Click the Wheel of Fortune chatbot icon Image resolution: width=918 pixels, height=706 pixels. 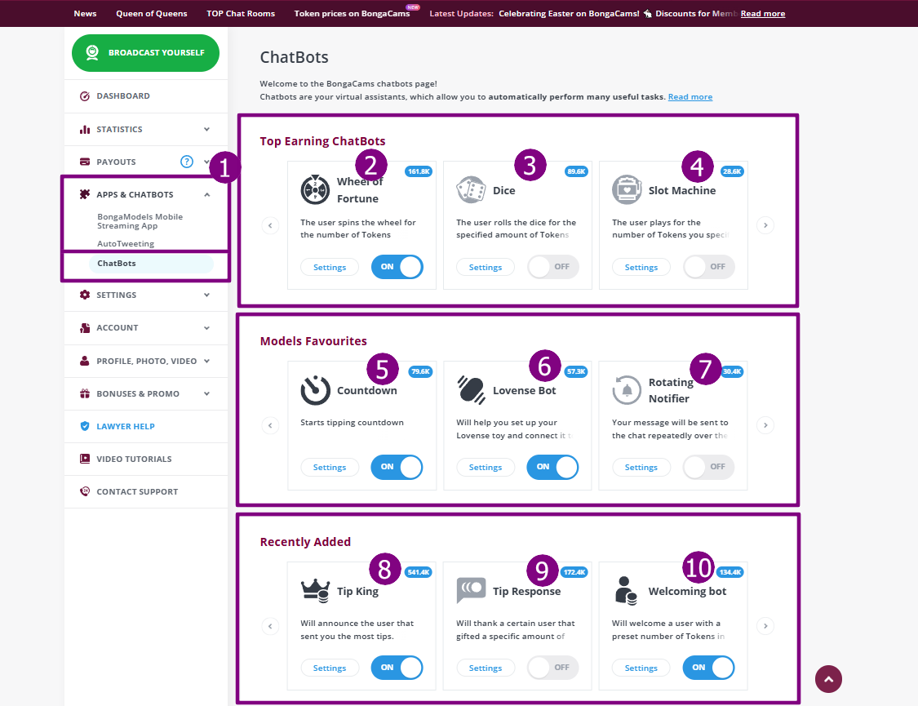[x=314, y=189]
